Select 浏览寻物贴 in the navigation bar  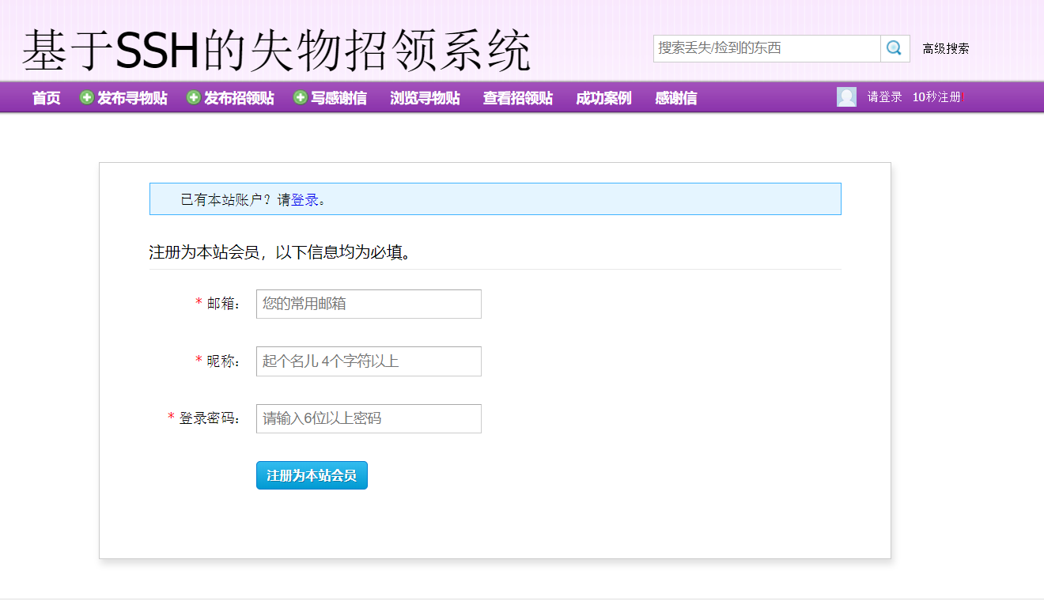[424, 98]
